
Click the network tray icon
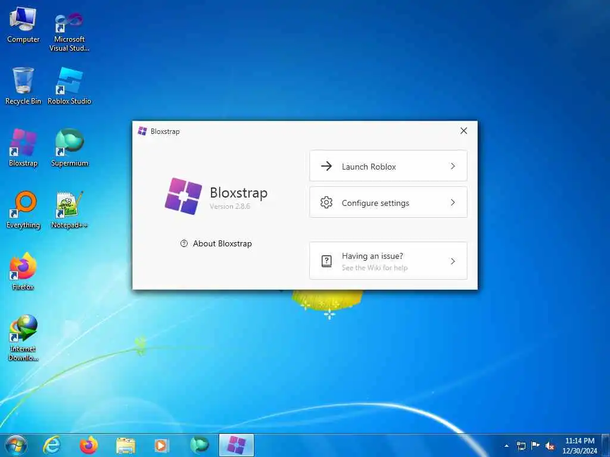[x=521, y=446]
